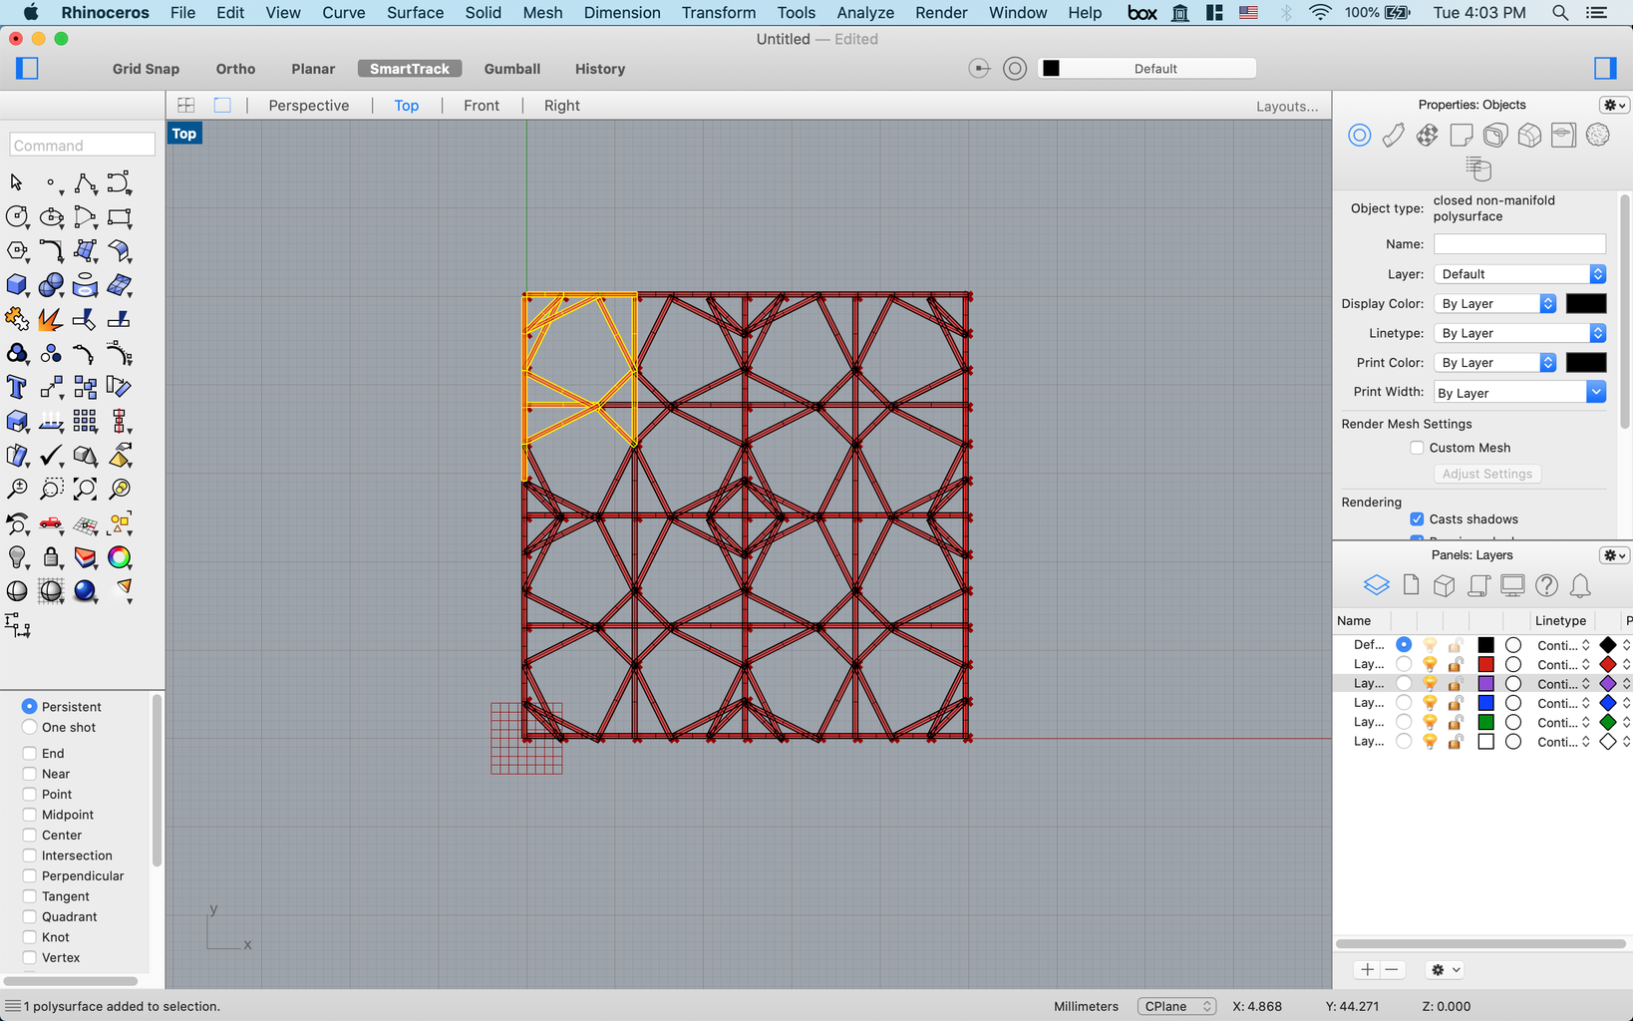The width and height of the screenshot is (1633, 1021).
Task: Open the Help panel in the Panels section
Action: coord(1546,585)
